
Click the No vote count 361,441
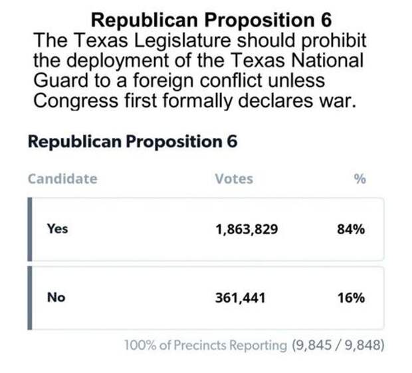(240, 298)
